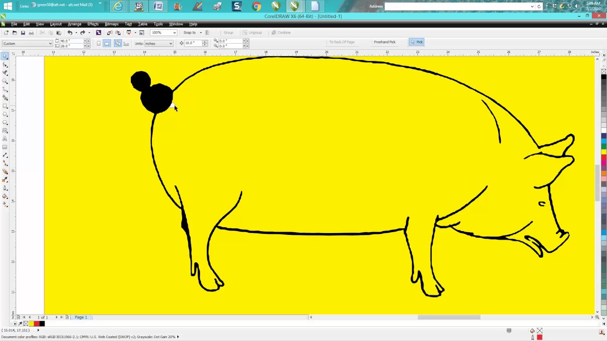Expand the Snap to dropdown
Viewport: 607px width, 341px height.
pos(201,33)
